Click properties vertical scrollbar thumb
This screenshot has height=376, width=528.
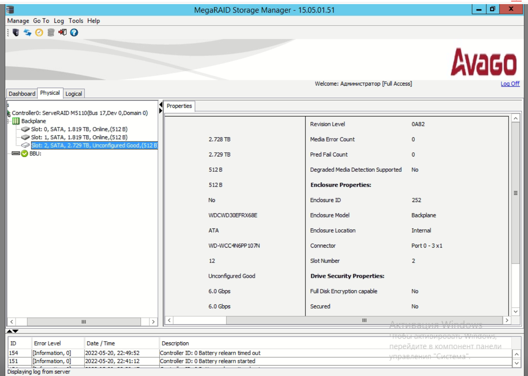pyautogui.click(x=515, y=193)
